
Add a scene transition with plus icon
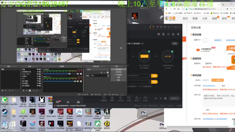click(x=101, y=72)
